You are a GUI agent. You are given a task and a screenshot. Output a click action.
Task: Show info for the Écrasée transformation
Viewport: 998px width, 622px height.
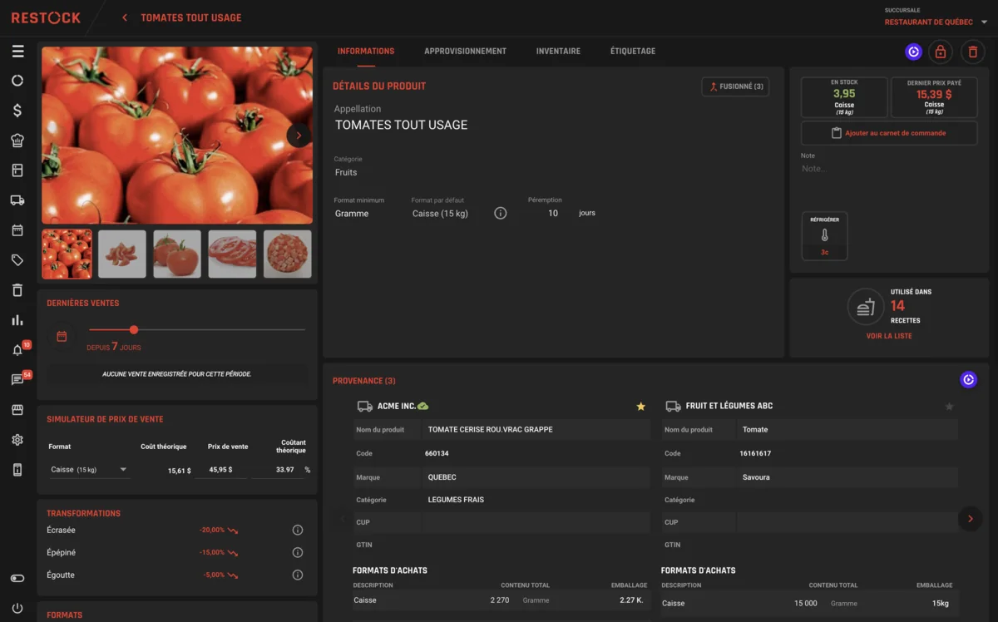click(298, 531)
